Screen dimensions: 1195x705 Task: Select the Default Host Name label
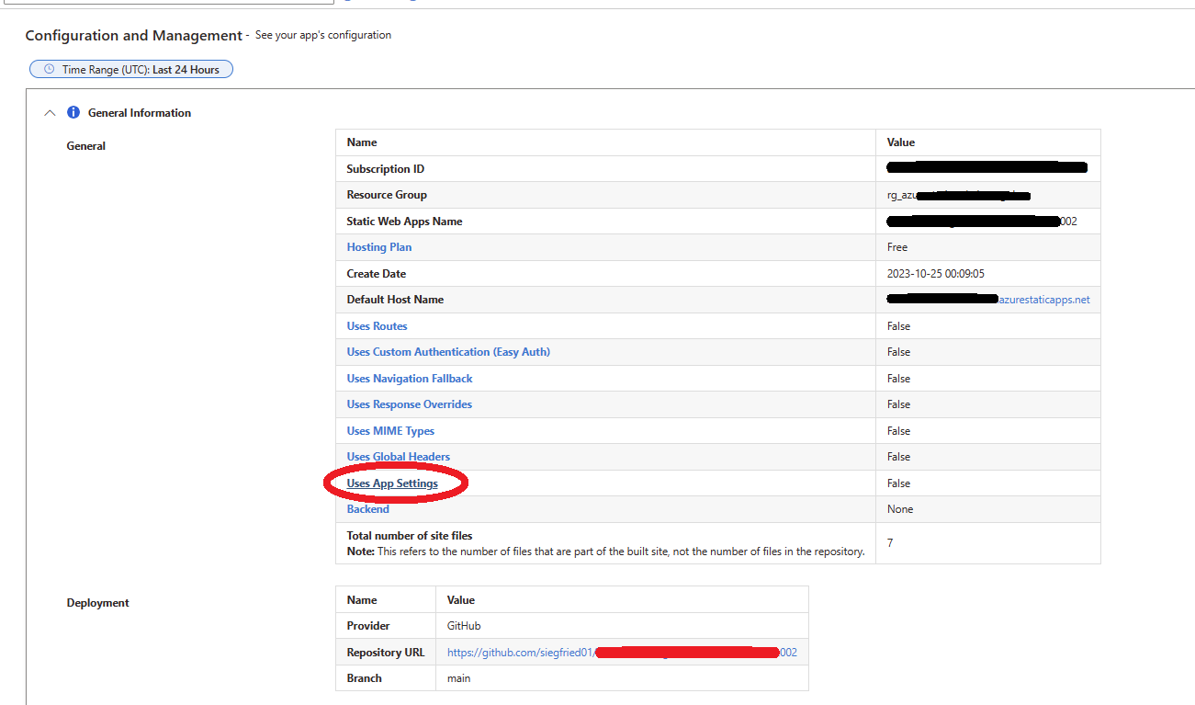395,300
